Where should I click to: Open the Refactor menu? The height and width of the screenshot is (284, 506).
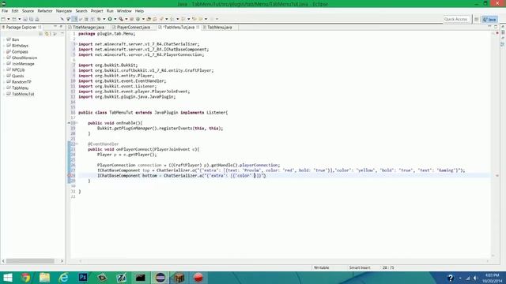click(x=45, y=11)
